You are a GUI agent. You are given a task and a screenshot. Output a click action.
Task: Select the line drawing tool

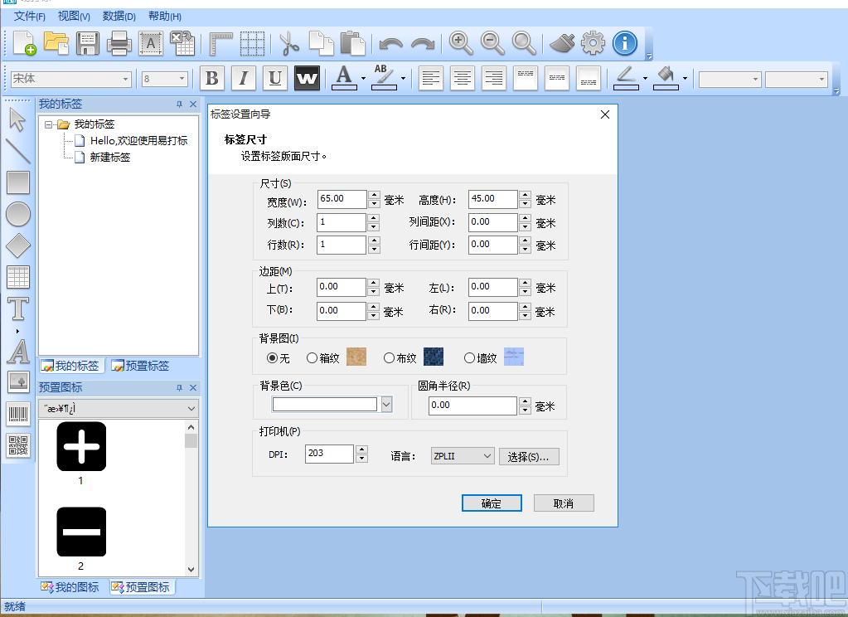(x=18, y=151)
